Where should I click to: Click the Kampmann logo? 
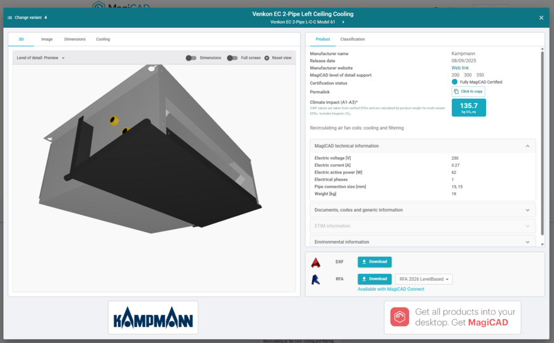pyautogui.click(x=153, y=318)
